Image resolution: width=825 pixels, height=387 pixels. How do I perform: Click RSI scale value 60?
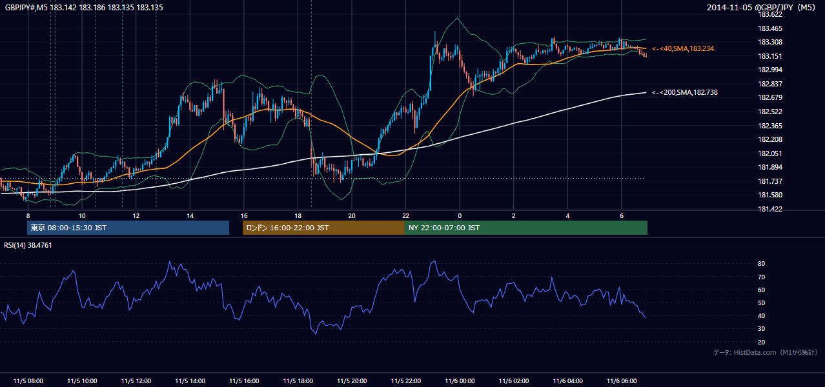762,290
